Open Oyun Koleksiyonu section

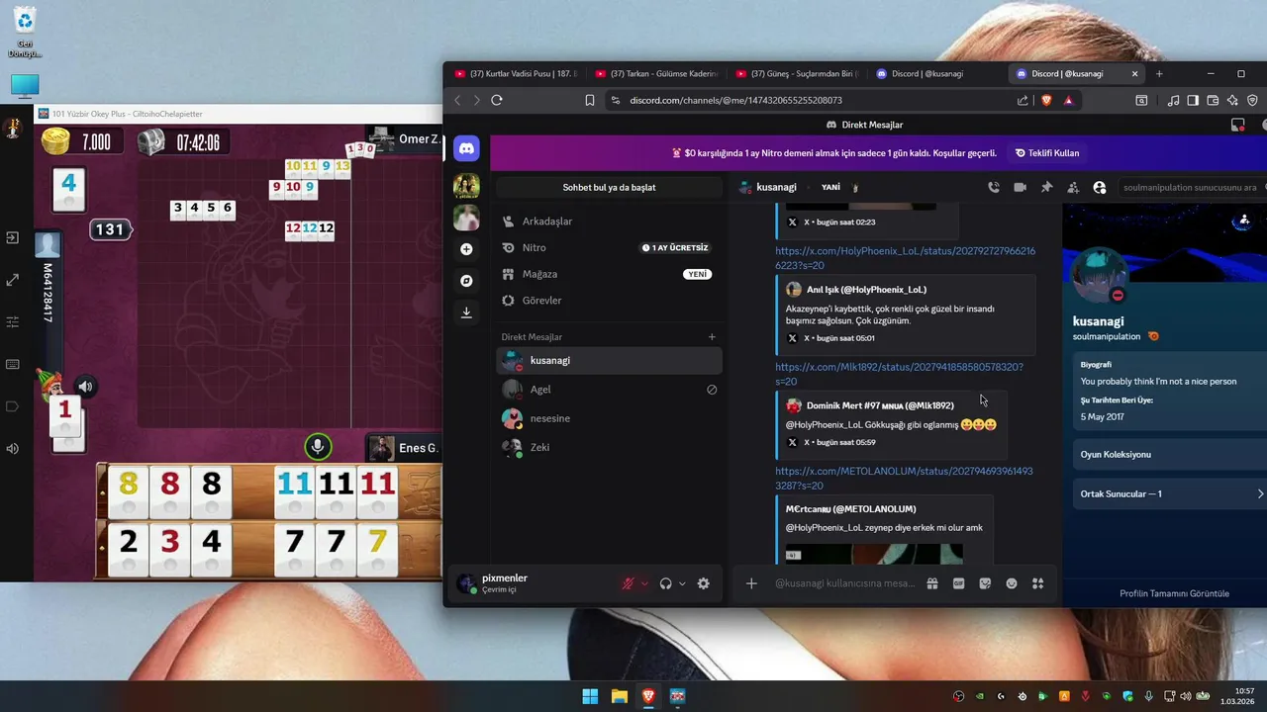click(1172, 454)
